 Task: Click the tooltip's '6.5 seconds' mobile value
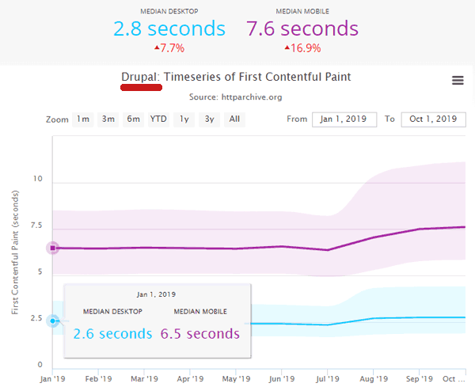200,334
